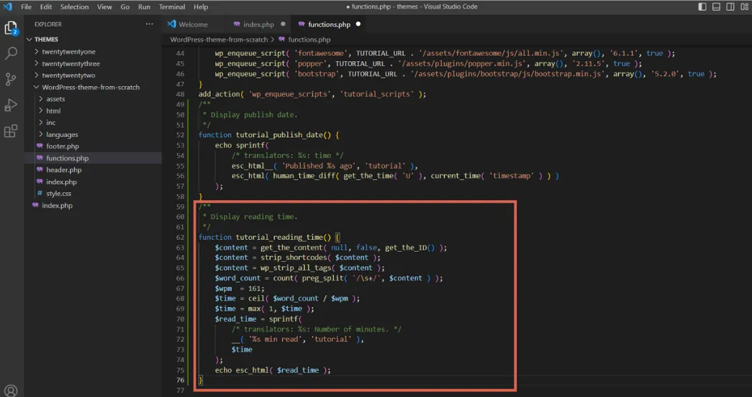Select the functions.php editor tab

point(329,24)
